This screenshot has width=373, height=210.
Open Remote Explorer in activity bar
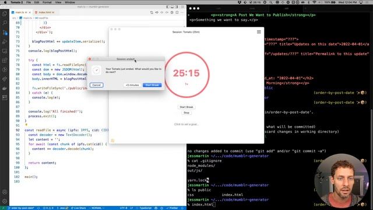5,51
